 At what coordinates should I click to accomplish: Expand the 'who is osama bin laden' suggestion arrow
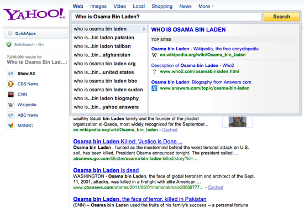click(144, 29)
